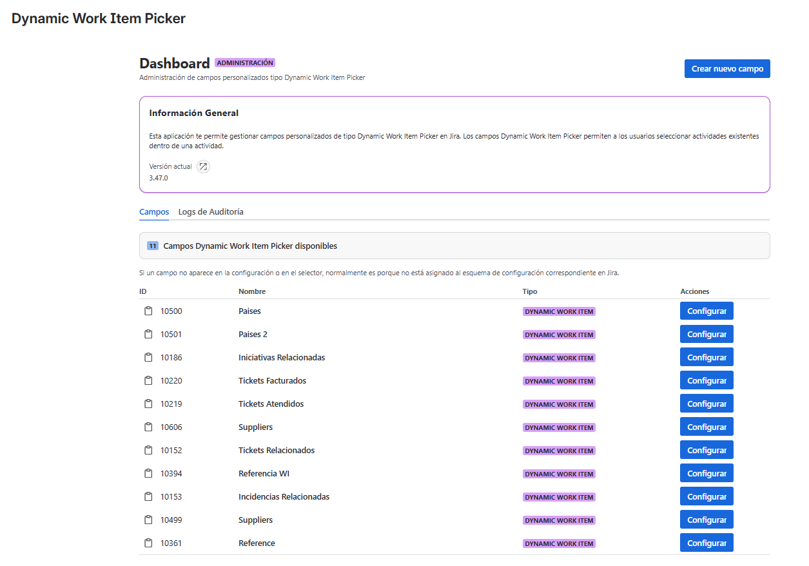The height and width of the screenshot is (566, 809).
Task: Configure the Tickets Relacionados field
Action: 707,451
